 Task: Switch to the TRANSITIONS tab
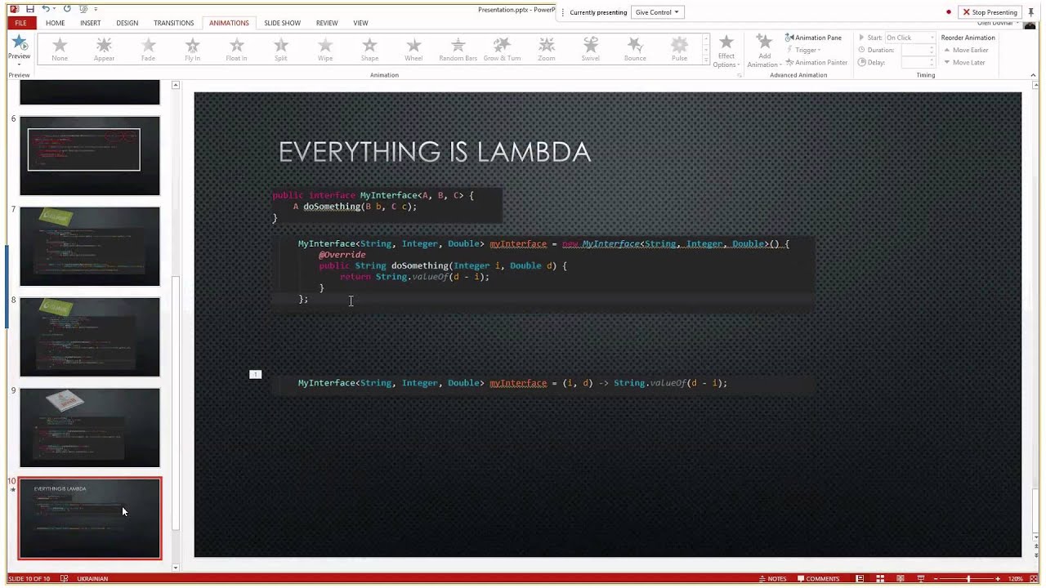tap(173, 23)
